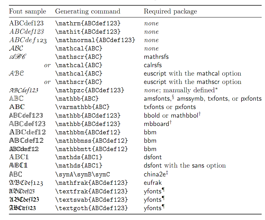Select the calrsfs package entry
The image size is (265, 220).
pyautogui.click(x=153, y=65)
